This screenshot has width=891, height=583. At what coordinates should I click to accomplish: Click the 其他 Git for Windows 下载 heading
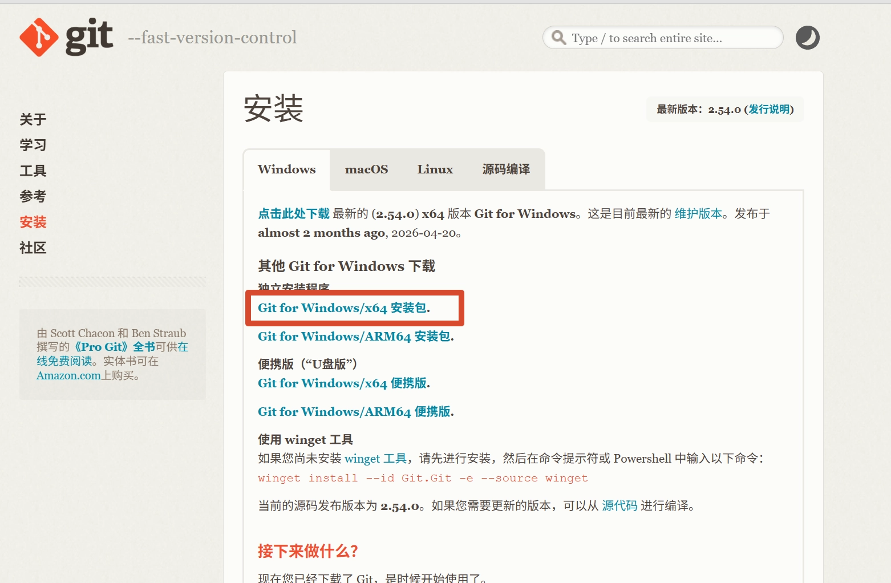(346, 266)
